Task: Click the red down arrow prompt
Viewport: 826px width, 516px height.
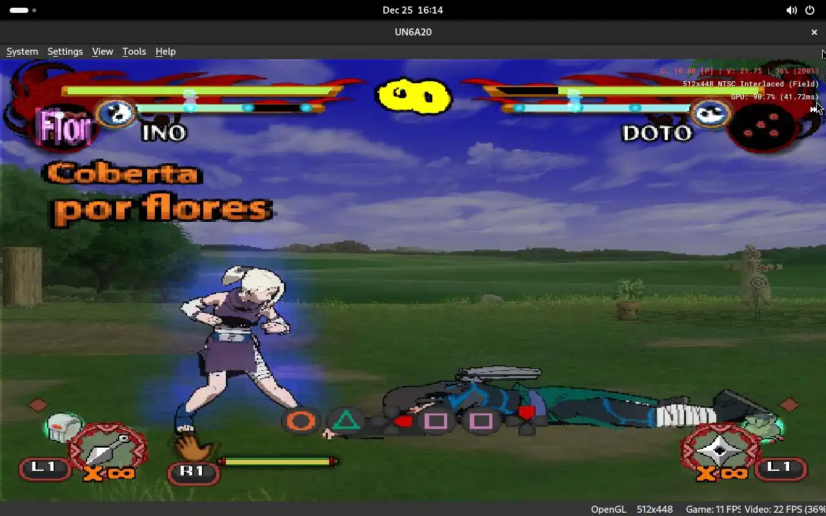Action: click(x=527, y=413)
